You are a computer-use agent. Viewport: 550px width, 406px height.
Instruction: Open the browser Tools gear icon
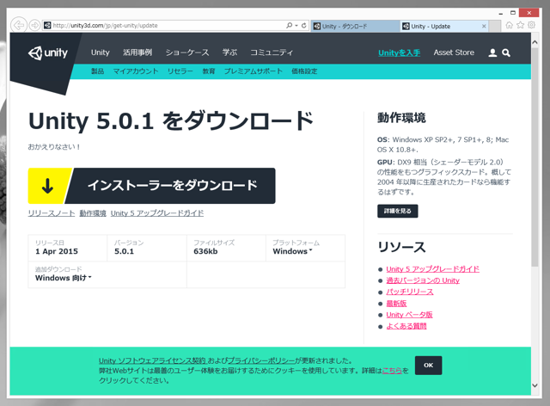[x=532, y=25]
